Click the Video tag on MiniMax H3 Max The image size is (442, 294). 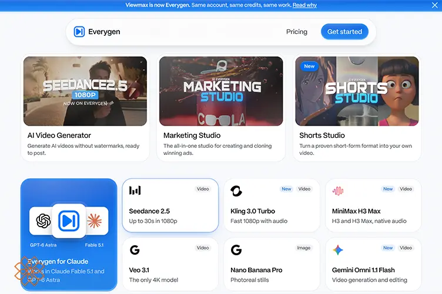click(x=406, y=189)
